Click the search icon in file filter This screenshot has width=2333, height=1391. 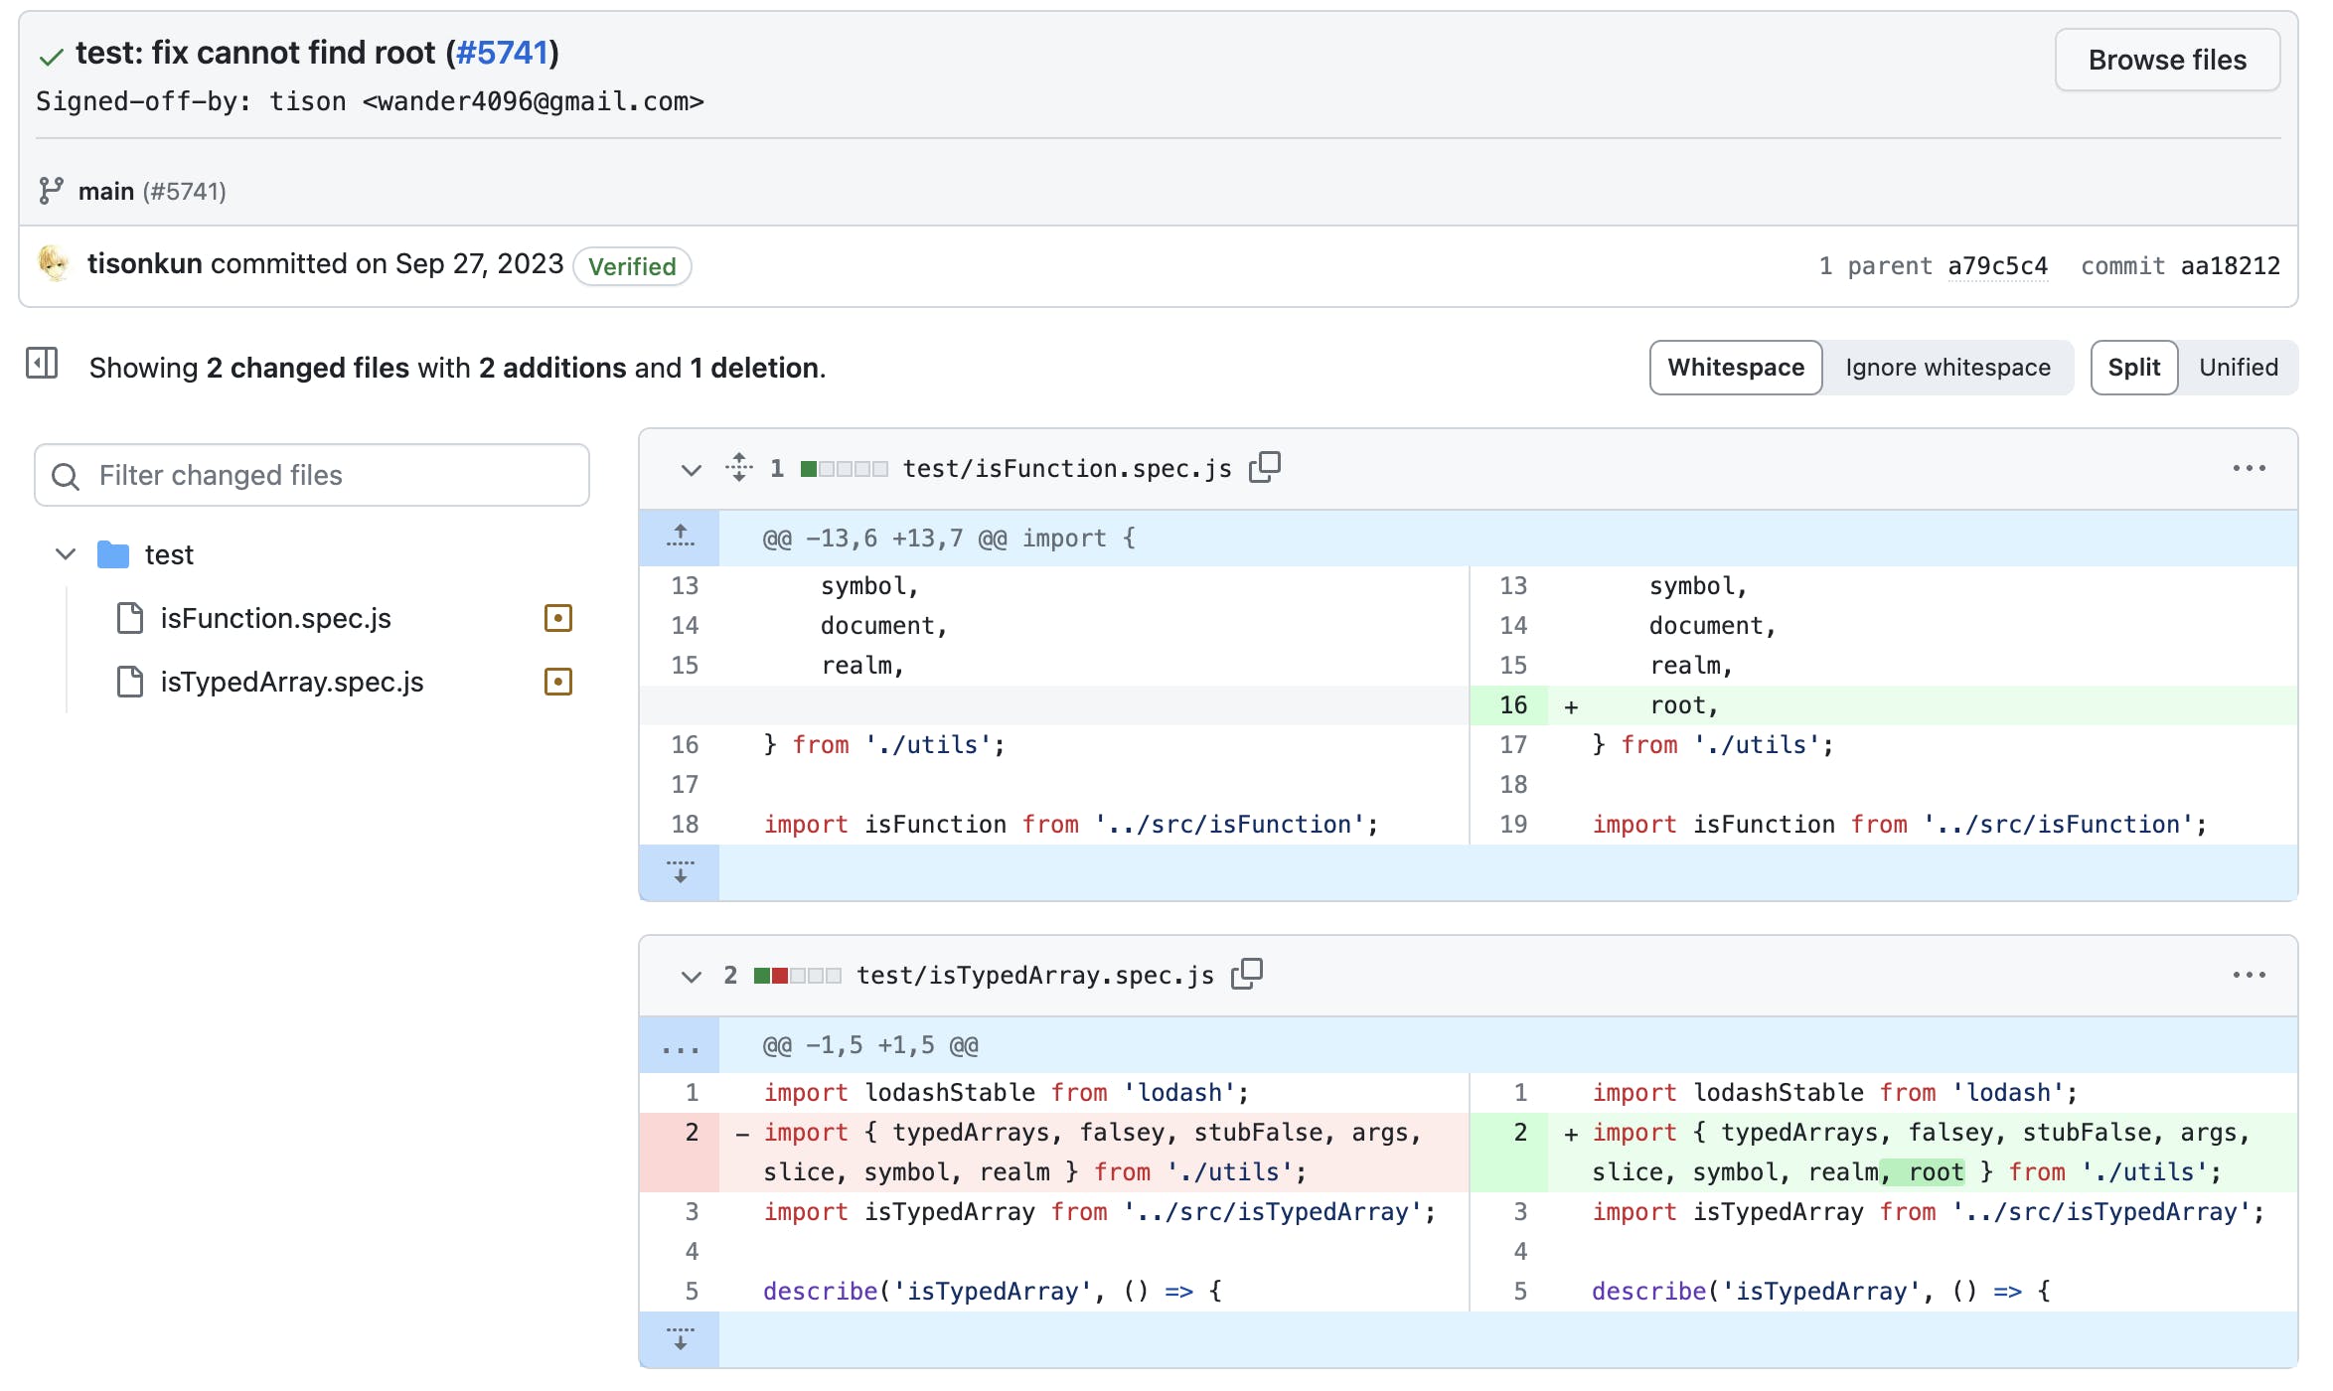pos(66,476)
